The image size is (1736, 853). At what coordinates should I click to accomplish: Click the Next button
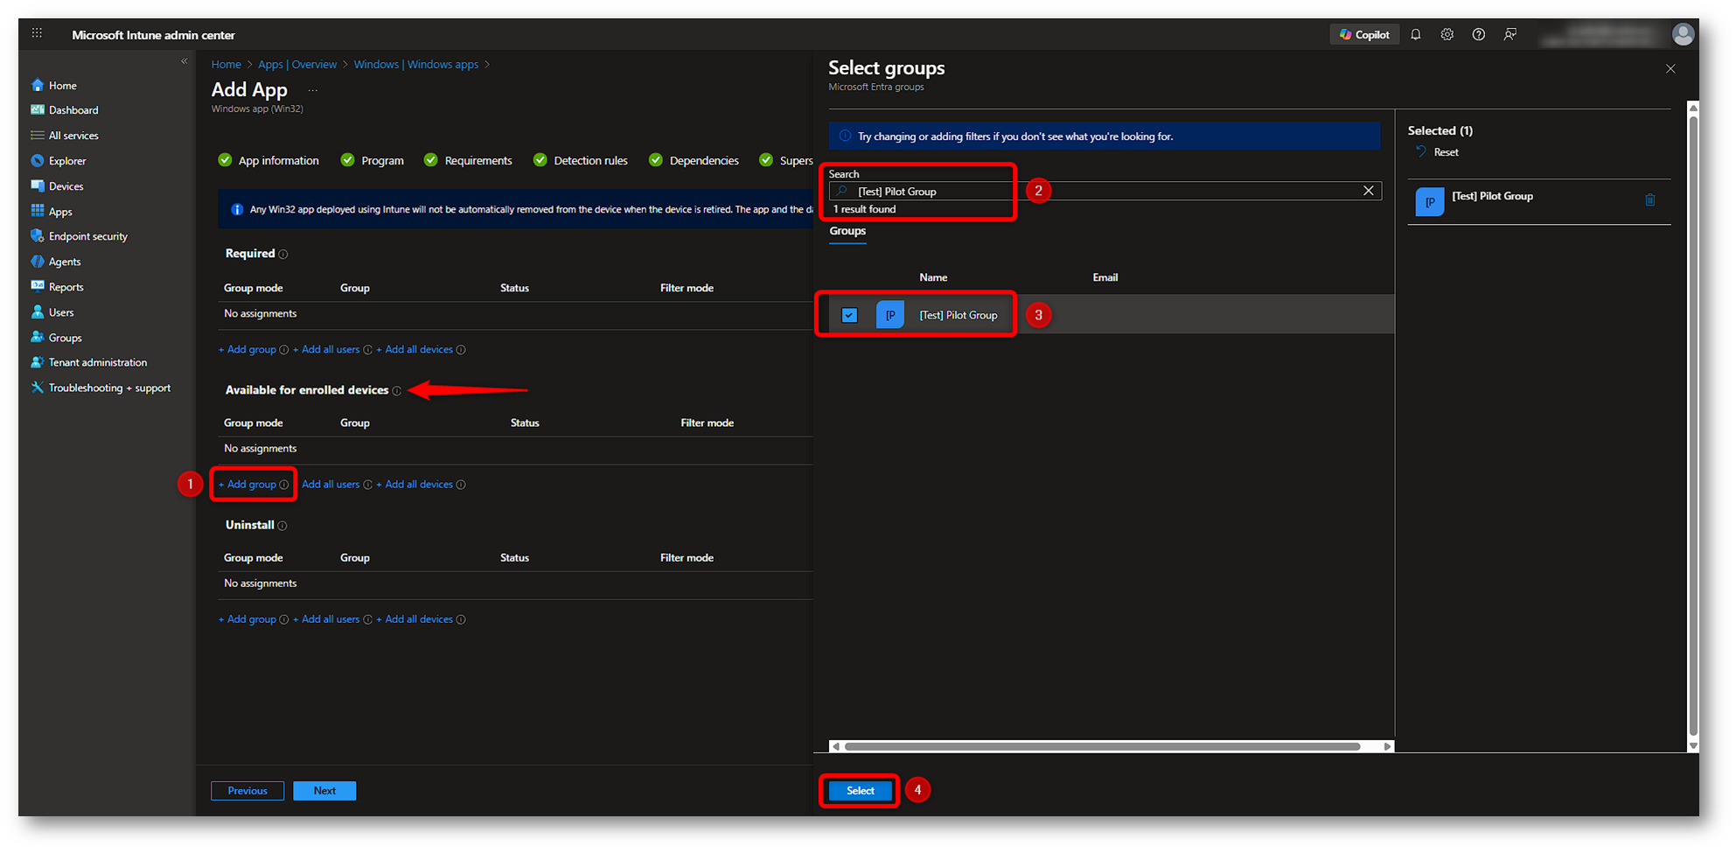(324, 791)
